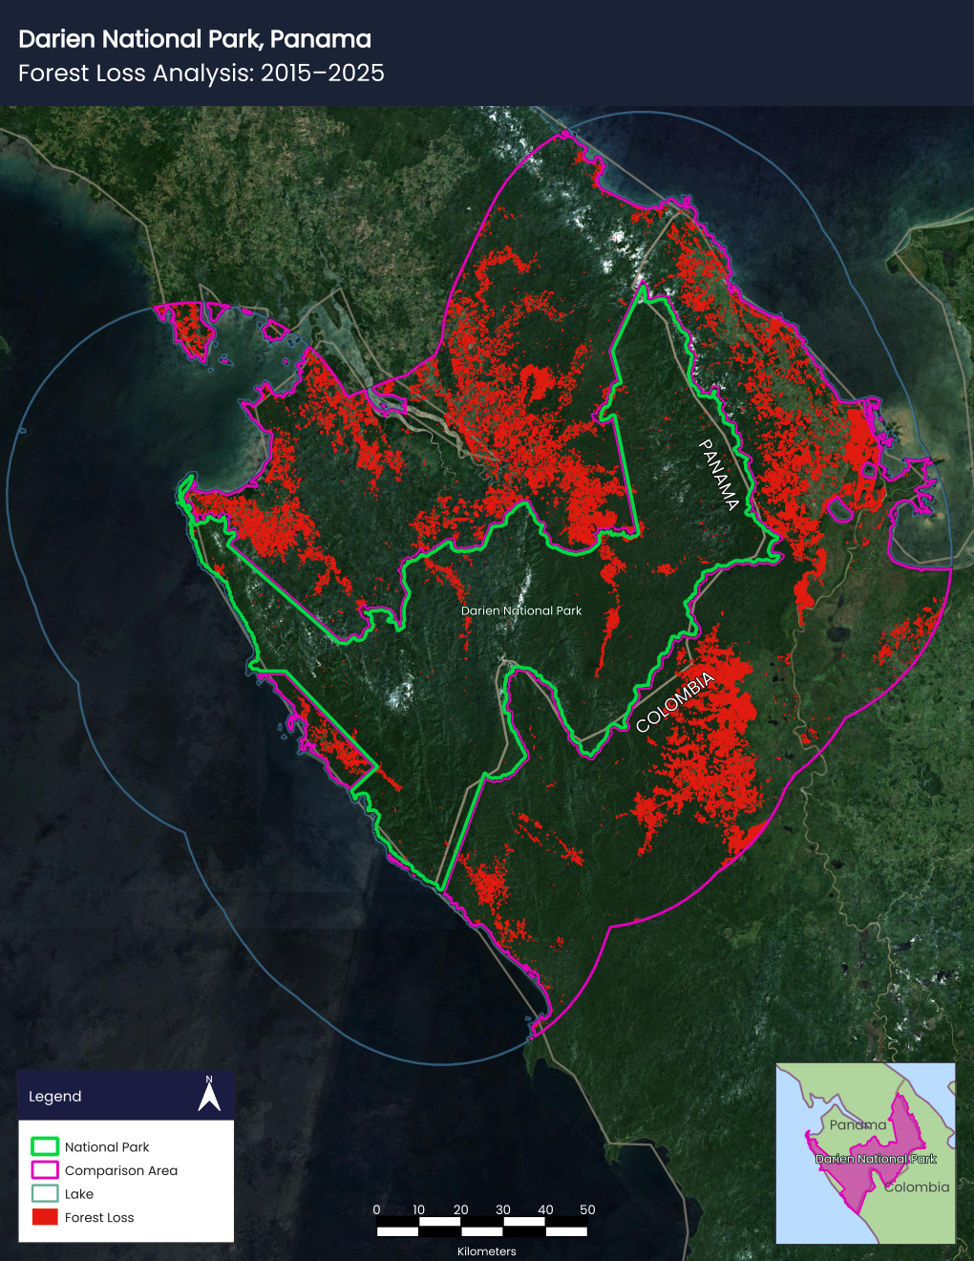Click the National Park legend text

(107, 1147)
